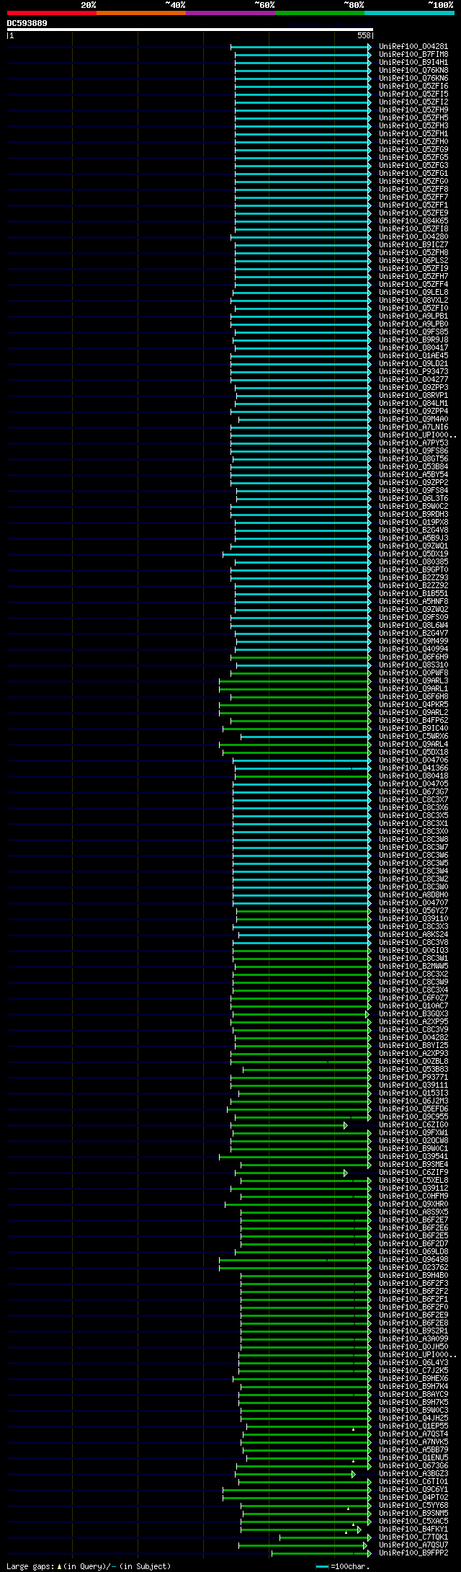Click the white query sequence ruler bar
The height and width of the screenshot is (1572, 461).
click(x=189, y=30)
